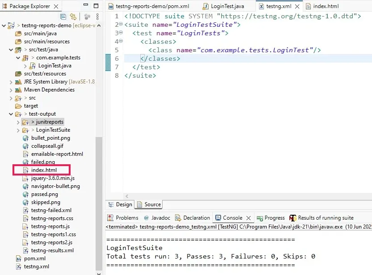Select testng-results.xml file
This screenshot has height=275, width=372.
(x=52, y=250)
